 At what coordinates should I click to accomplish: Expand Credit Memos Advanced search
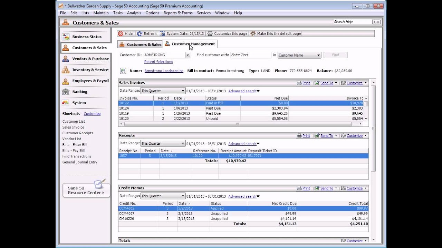click(244, 197)
